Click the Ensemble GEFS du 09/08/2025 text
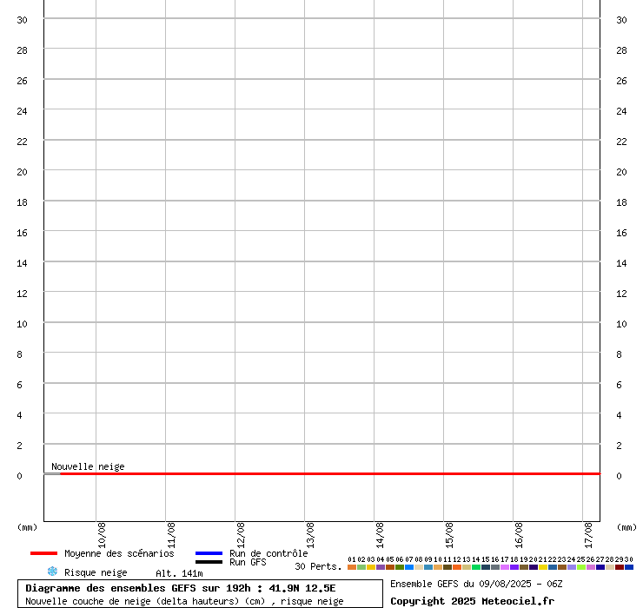This screenshot has height=608, width=643. click(x=476, y=584)
